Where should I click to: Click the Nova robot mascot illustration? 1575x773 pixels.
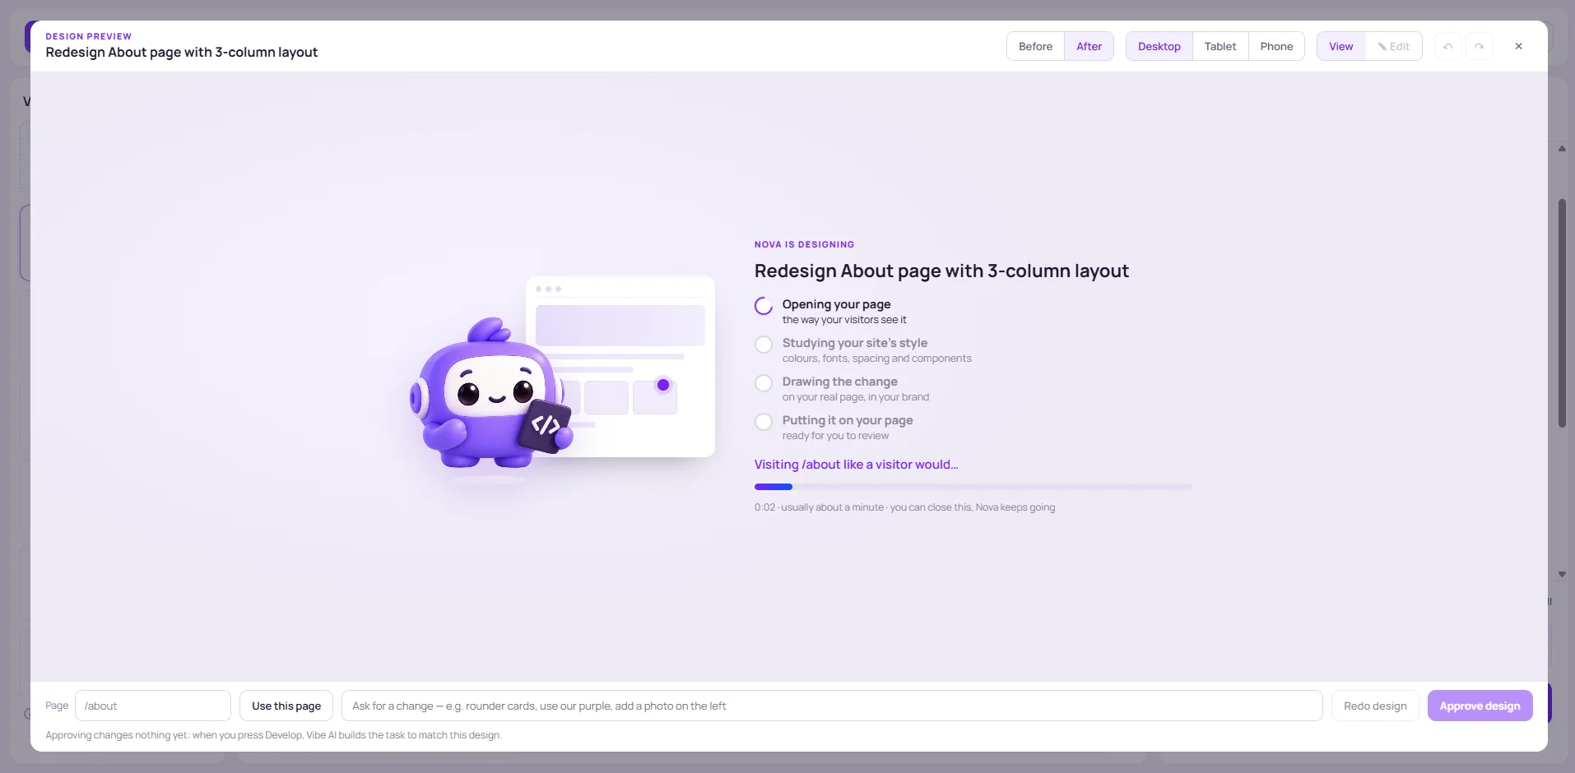[x=492, y=395]
